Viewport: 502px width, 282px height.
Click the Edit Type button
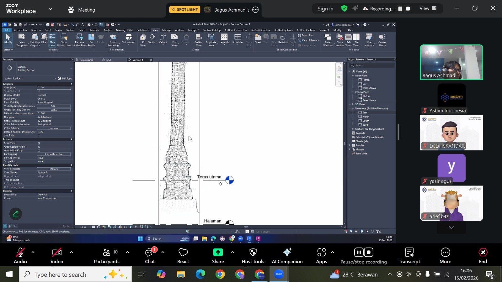tap(65, 79)
